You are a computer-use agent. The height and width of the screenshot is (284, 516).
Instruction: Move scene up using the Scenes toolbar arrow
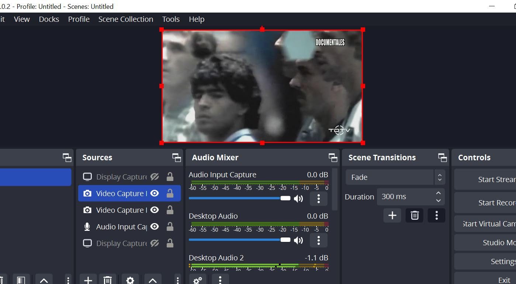point(44,280)
